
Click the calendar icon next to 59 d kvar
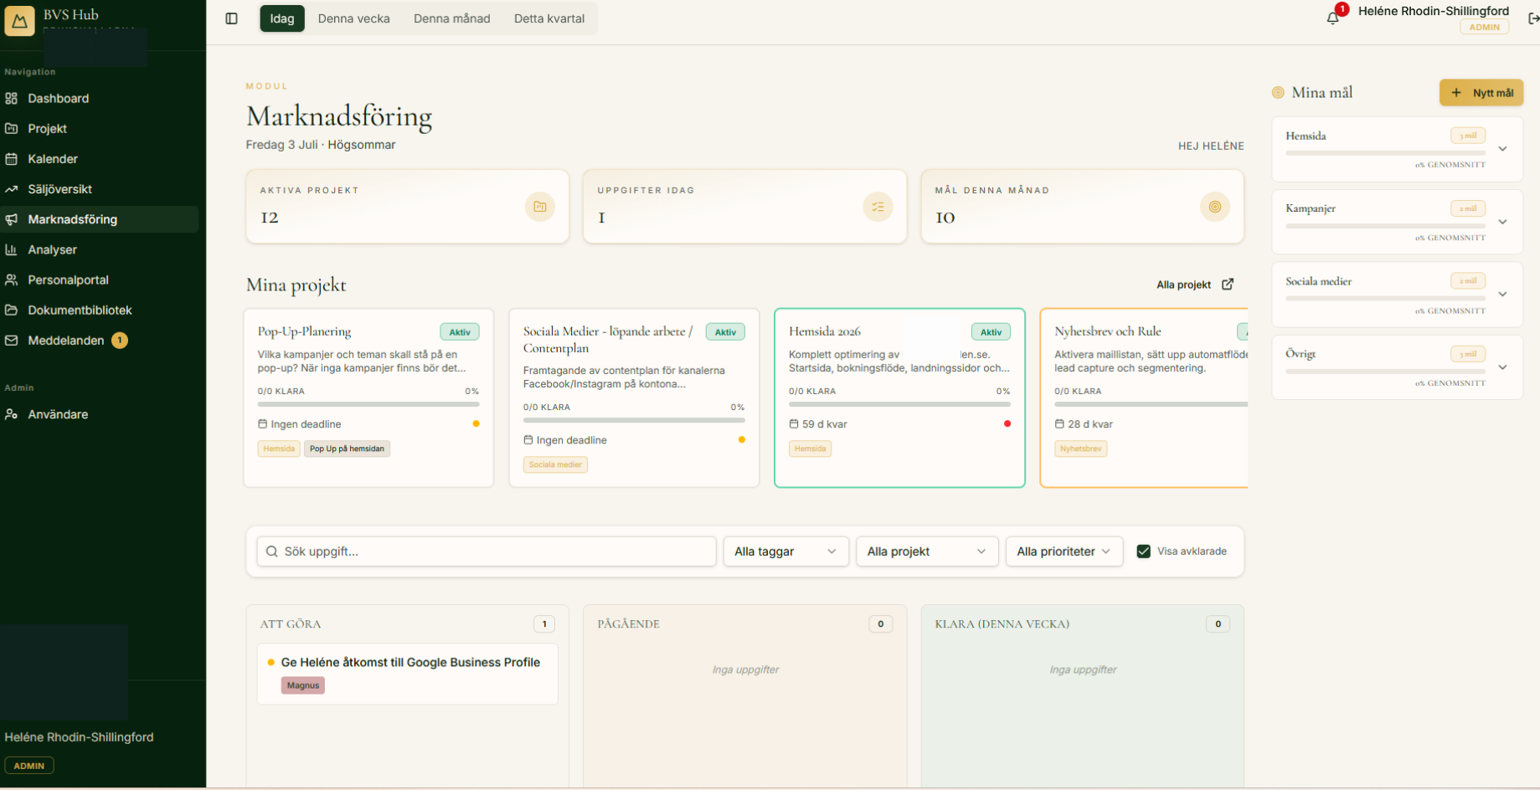click(x=794, y=424)
